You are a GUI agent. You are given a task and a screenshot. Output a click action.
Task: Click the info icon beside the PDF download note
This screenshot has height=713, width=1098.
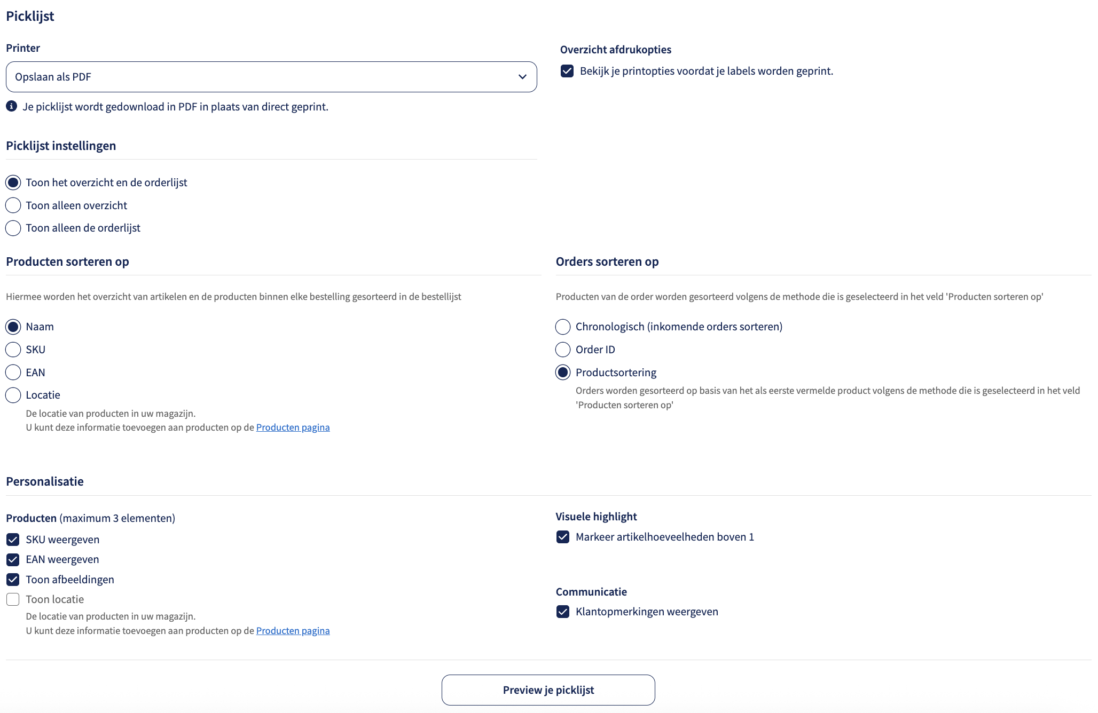(x=11, y=106)
